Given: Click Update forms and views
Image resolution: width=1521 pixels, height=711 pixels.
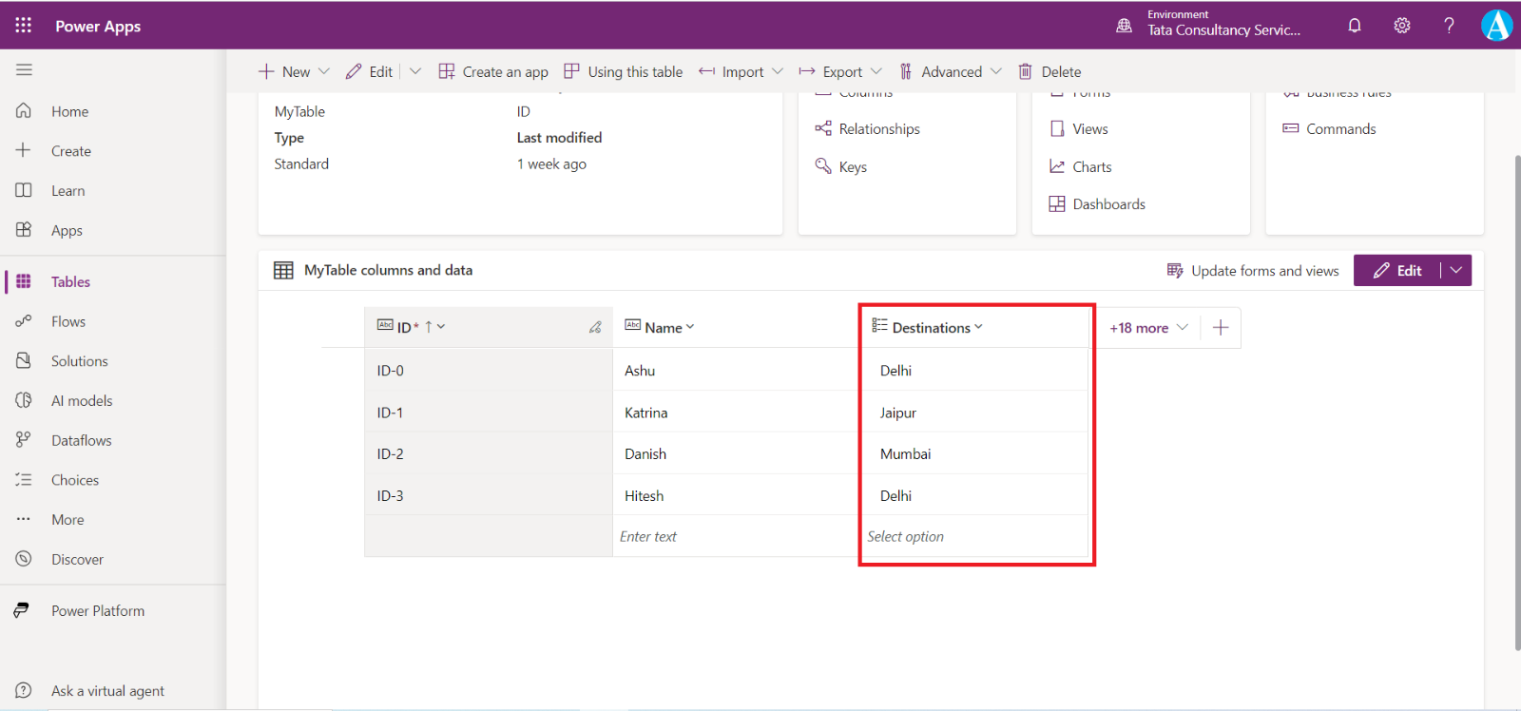Looking at the screenshot, I should (1253, 271).
